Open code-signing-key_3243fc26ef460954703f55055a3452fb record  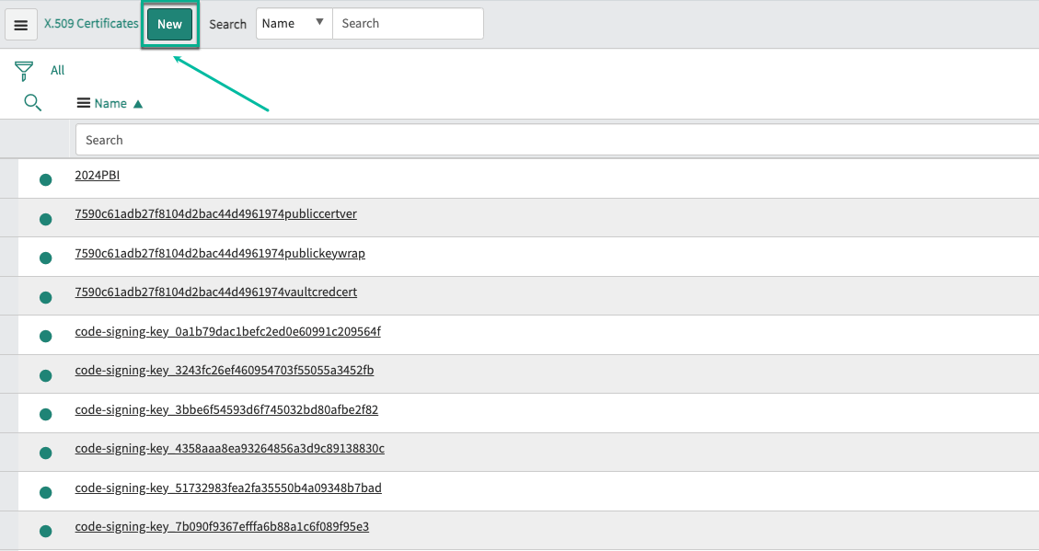(x=224, y=371)
